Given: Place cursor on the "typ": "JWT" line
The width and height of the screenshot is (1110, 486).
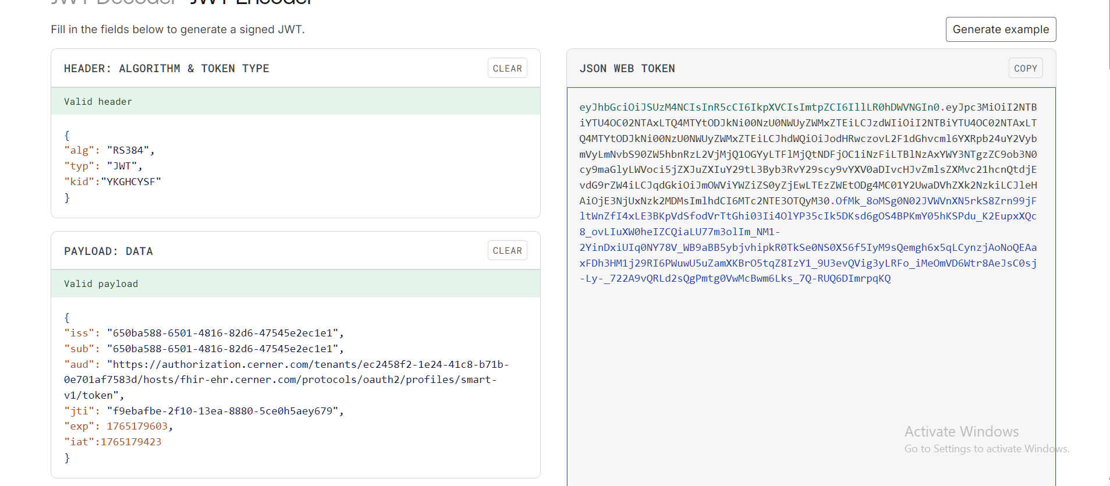Looking at the screenshot, I should point(103,166).
